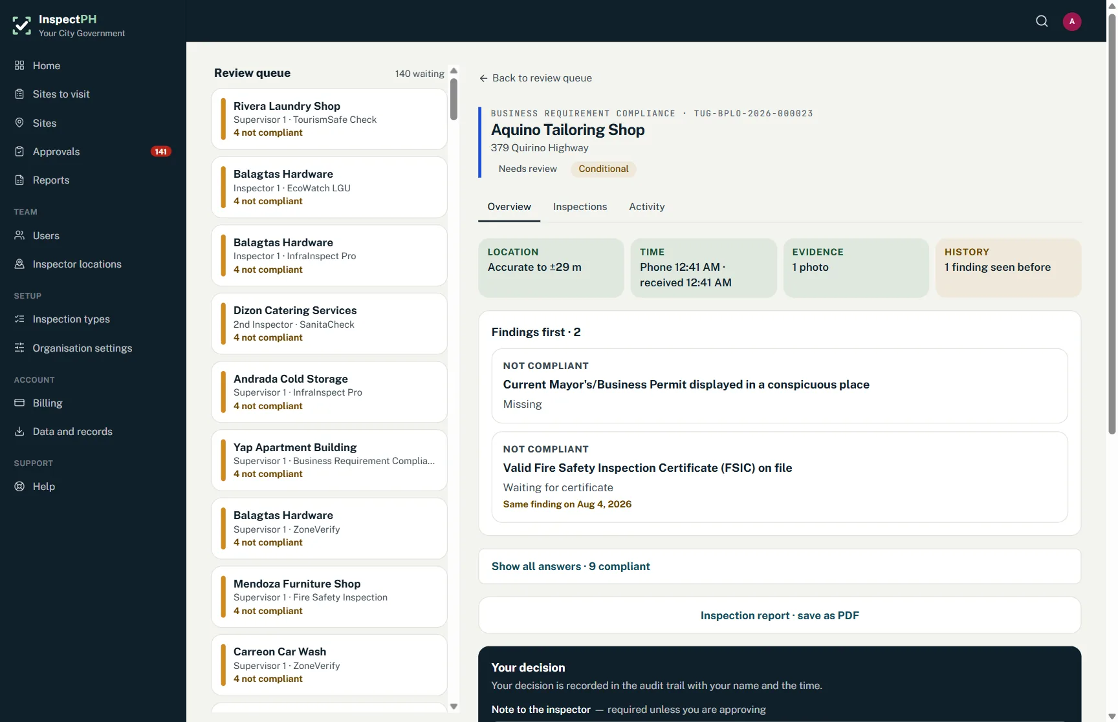This screenshot has width=1118, height=722.
Task: Click review queue scroll-down arrow
Action: point(454,706)
